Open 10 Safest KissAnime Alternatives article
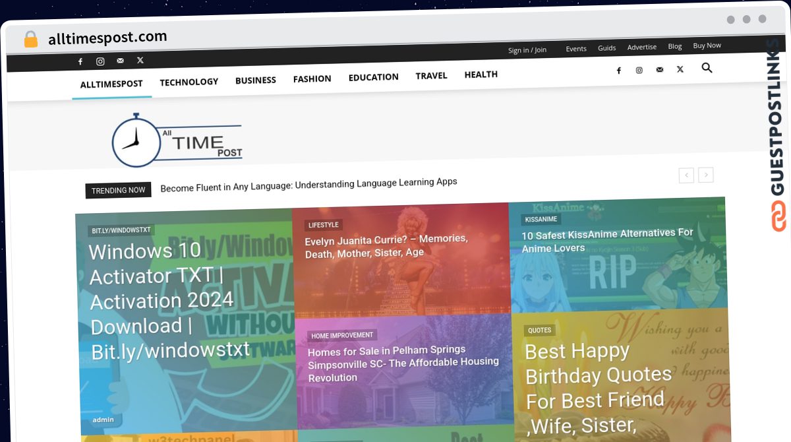Viewport: 791px width, 442px height. tap(608, 241)
